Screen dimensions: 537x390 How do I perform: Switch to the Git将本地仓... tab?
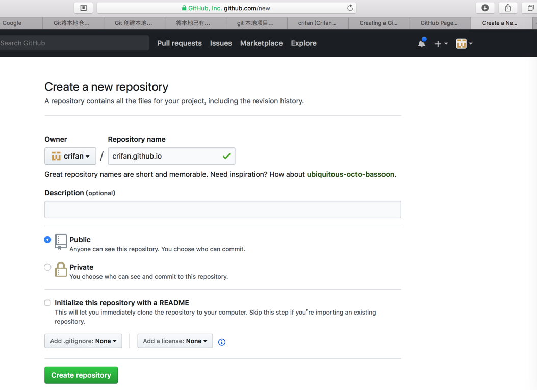(73, 23)
